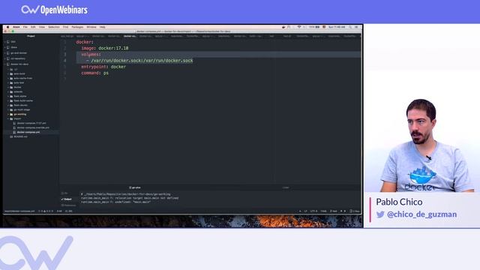Select docker-compose.yml in the tree
The height and width of the screenshot is (270, 480).
[x=28, y=132]
